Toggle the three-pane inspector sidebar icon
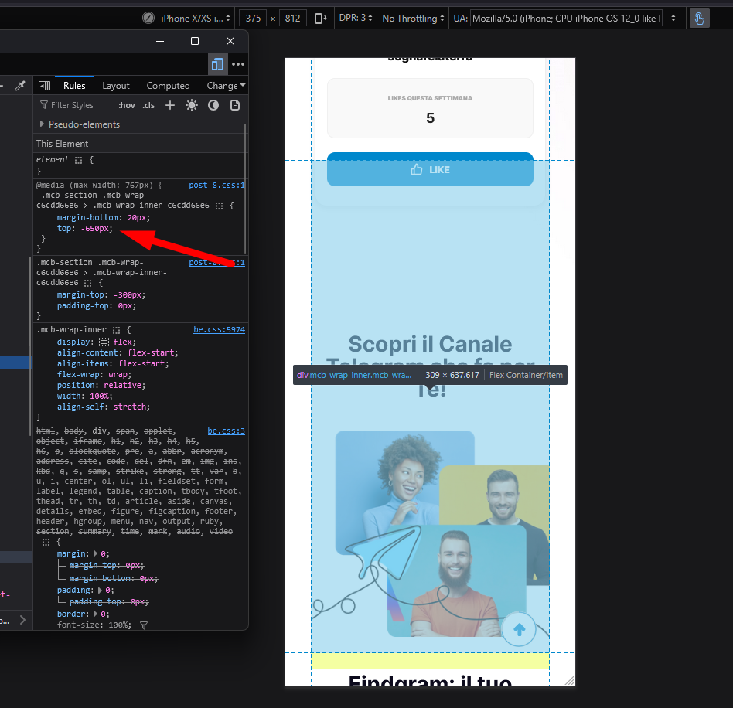This screenshot has height=708, width=733. pyautogui.click(x=45, y=86)
